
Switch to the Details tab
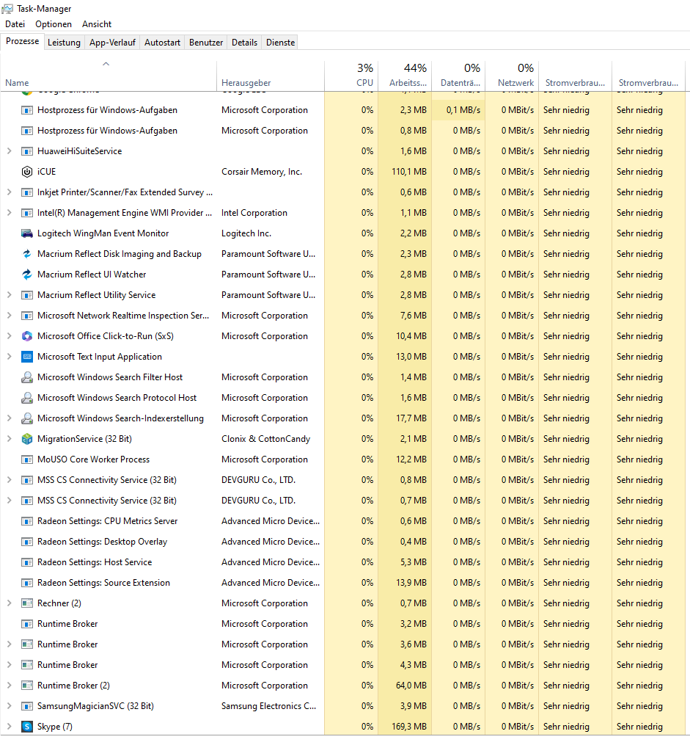[244, 43]
